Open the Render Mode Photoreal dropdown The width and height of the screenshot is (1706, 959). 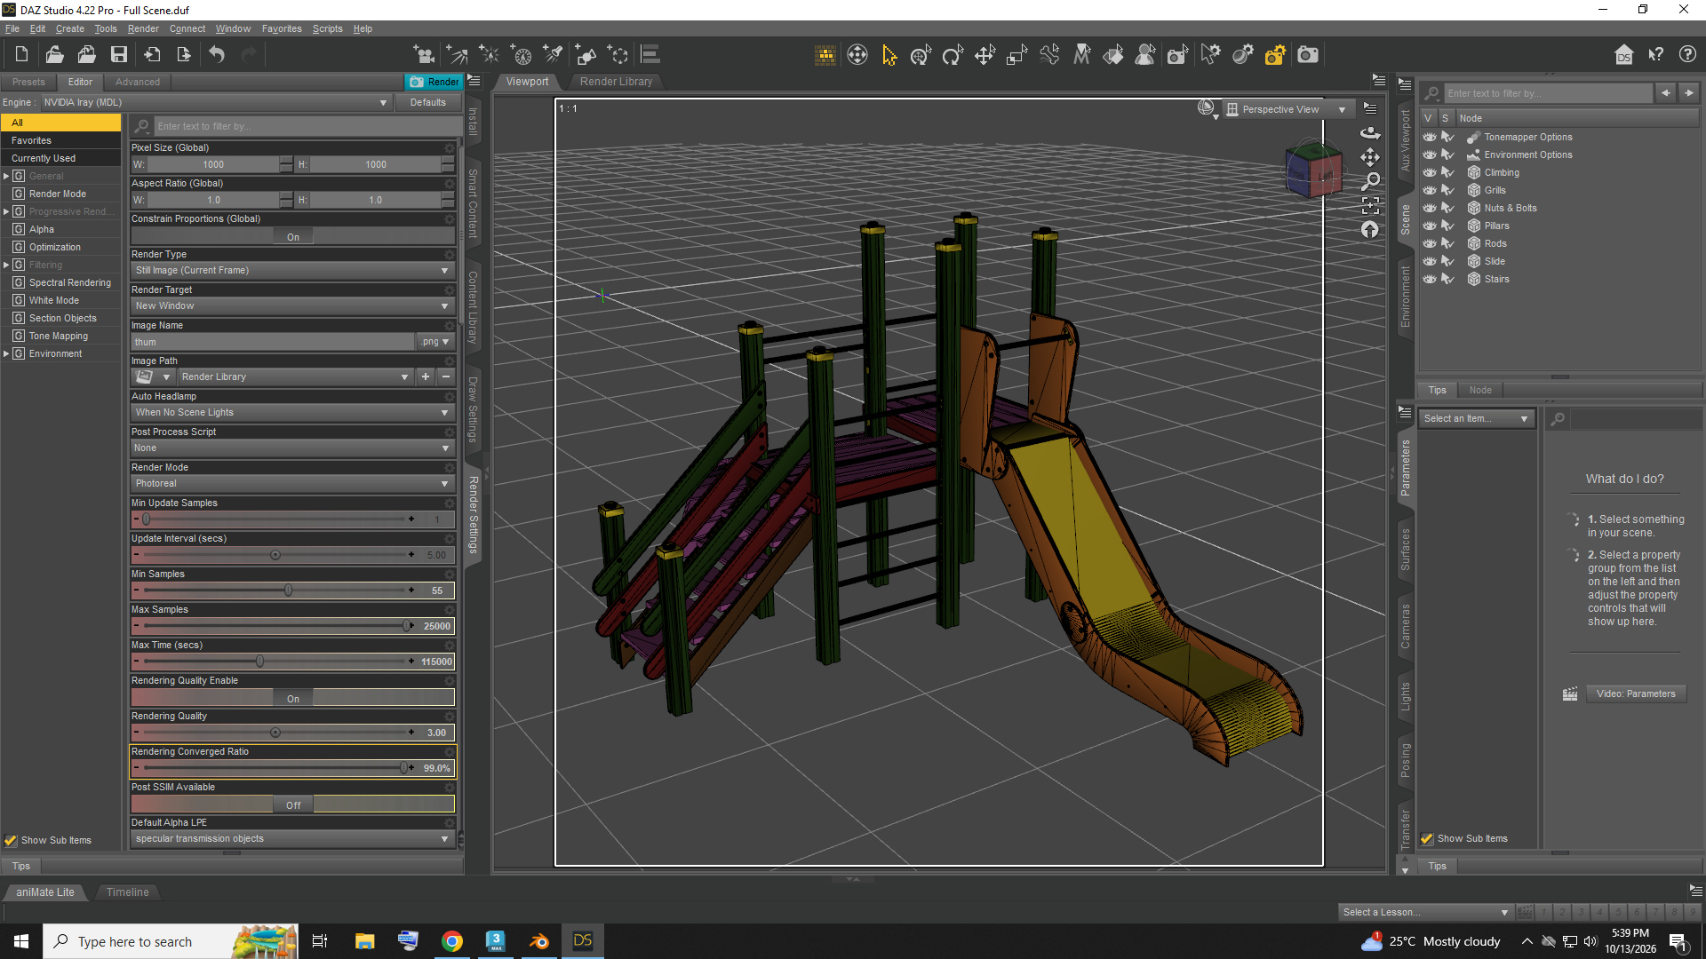tap(293, 484)
